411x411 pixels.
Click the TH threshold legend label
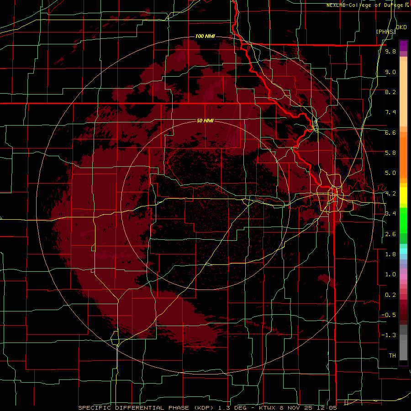(x=392, y=356)
